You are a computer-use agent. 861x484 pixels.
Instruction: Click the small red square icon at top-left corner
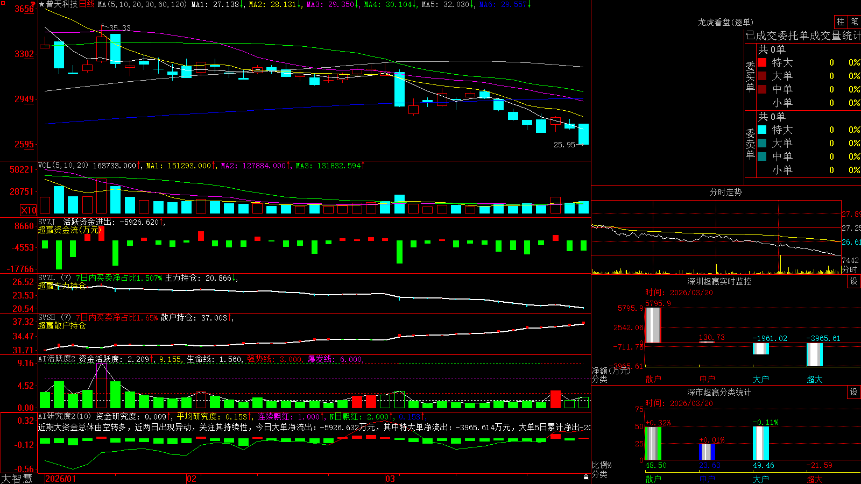coord(2,3)
